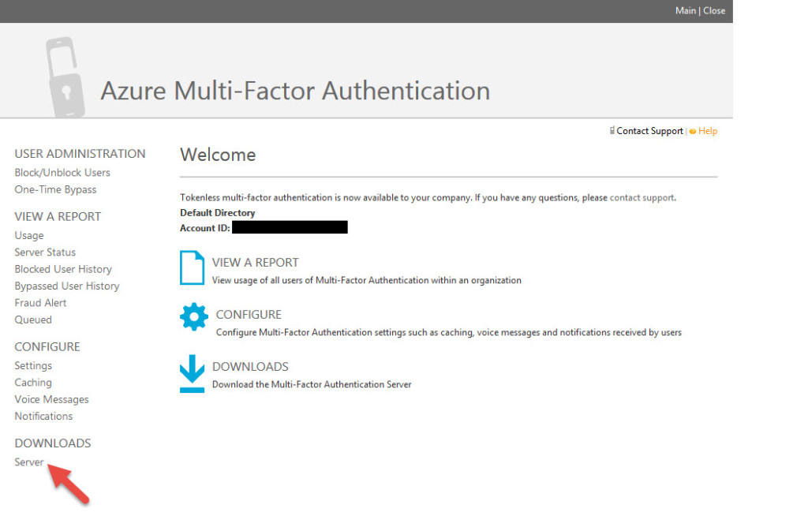The width and height of the screenshot is (808, 527).
Task: Open Server Status from the sidebar
Action: point(45,252)
